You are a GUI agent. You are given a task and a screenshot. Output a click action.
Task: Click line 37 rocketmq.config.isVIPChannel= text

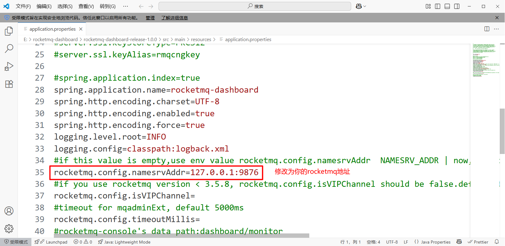pos(125,196)
